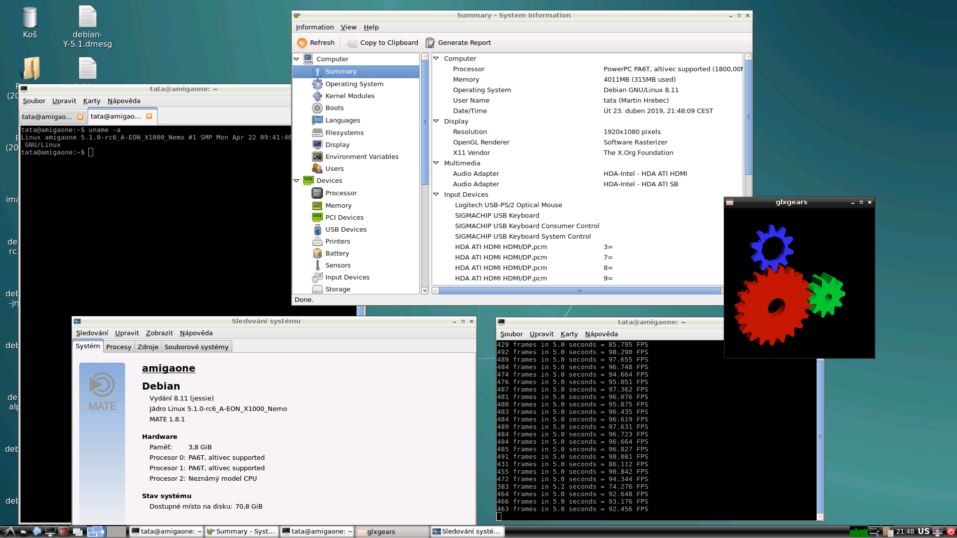957x538 pixels.
Task: Switch to the Procesy tab
Action: pyautogui.click(x=119, y=347)
